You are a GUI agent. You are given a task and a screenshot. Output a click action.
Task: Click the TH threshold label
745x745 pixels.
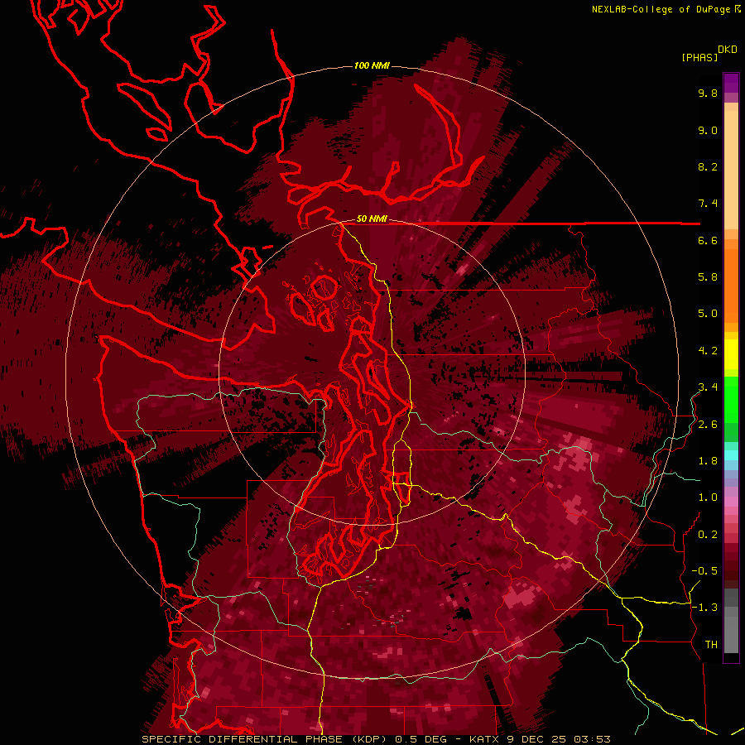pyautogui.click(x=711, y=645)
